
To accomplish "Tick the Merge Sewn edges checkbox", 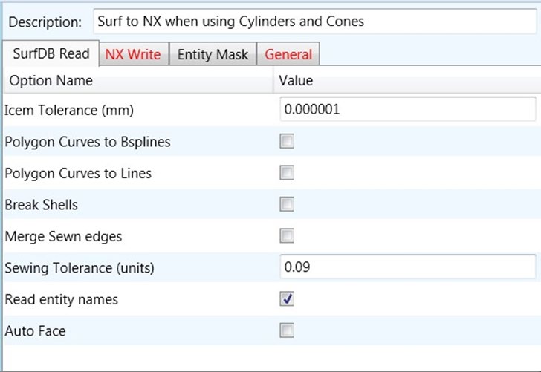I will click(x=287, y=236).
